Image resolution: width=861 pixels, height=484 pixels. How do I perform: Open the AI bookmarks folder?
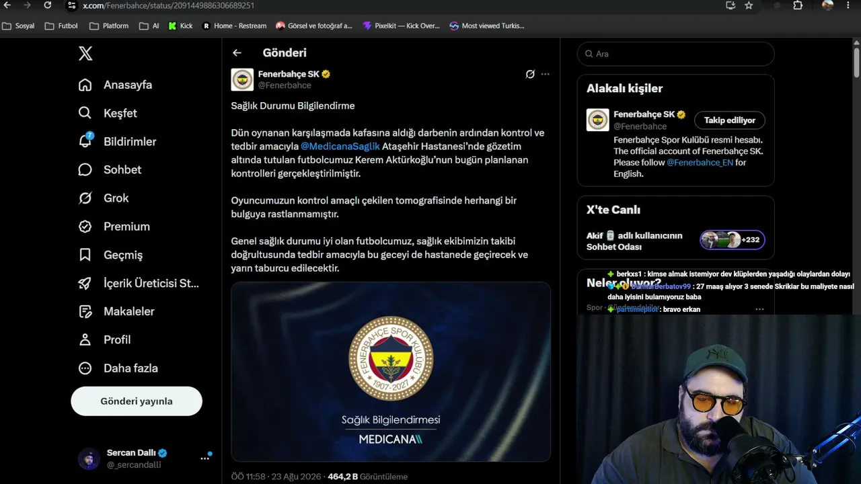[149, 26]
